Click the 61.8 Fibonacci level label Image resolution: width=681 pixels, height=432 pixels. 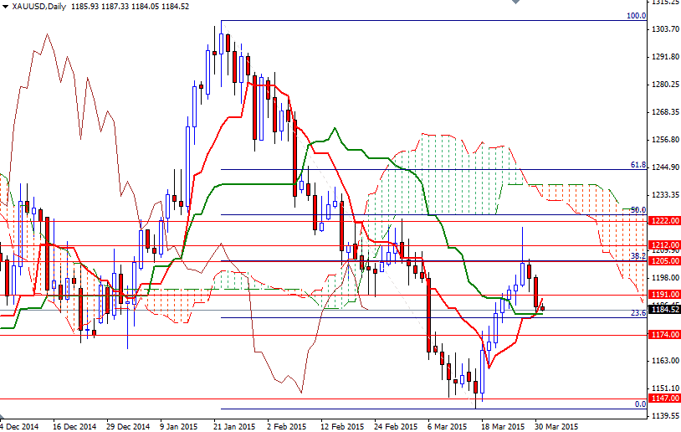(x=638, y=166)
